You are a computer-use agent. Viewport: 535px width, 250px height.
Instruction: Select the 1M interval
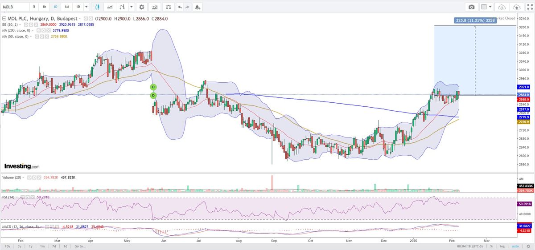[66, 7]
